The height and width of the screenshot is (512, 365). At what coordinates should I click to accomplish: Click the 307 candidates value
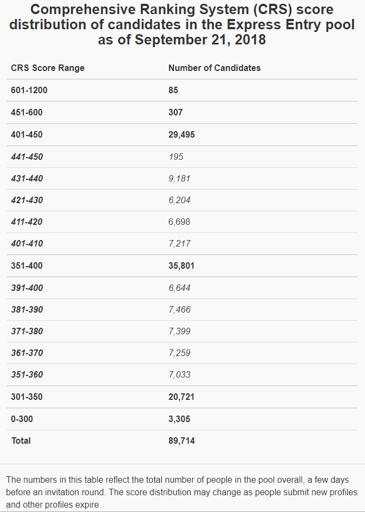(x=175, y=113)
